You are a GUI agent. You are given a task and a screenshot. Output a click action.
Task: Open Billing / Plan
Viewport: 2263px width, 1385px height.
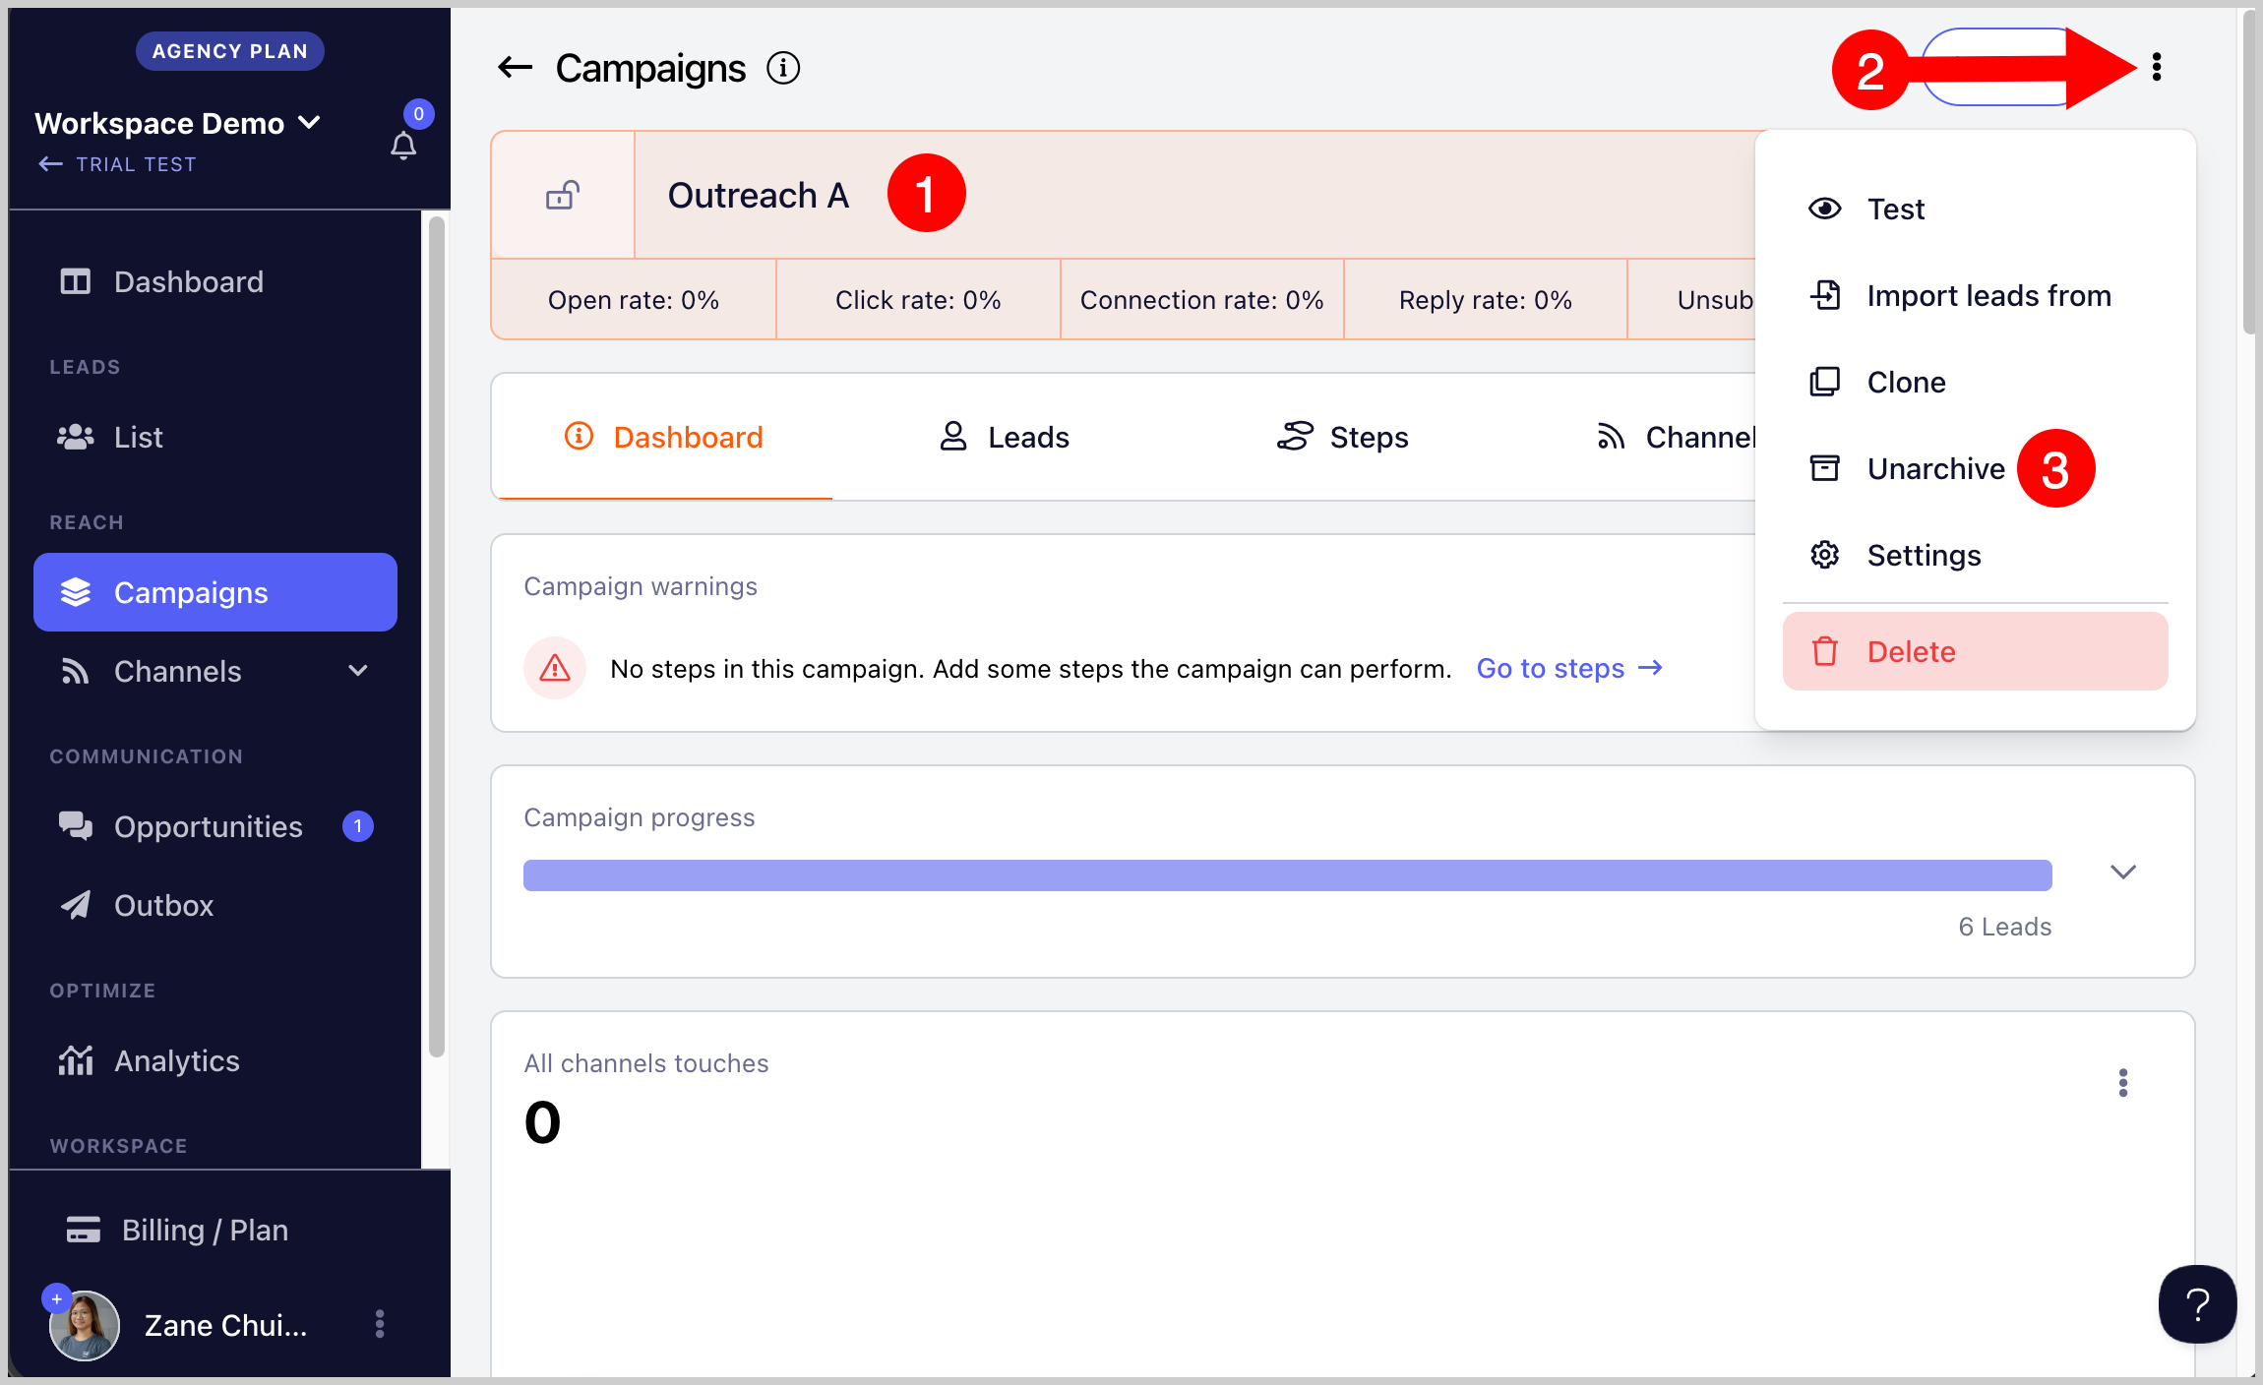(177, 1230)
